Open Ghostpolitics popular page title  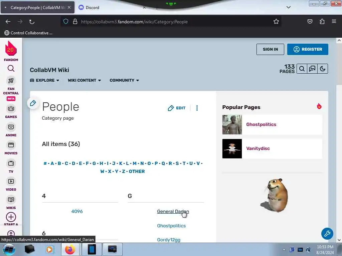pos(261,125)
